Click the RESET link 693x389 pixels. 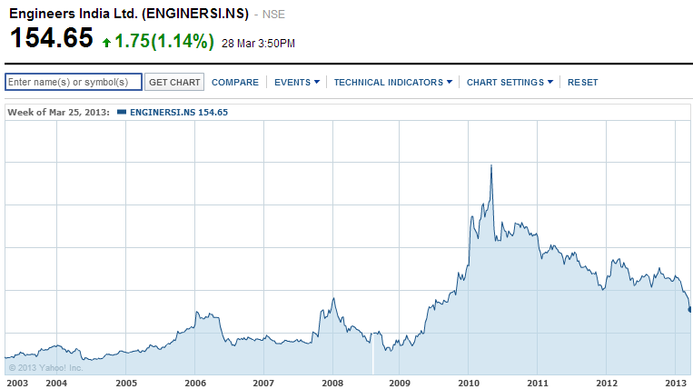tap(582, 82)
